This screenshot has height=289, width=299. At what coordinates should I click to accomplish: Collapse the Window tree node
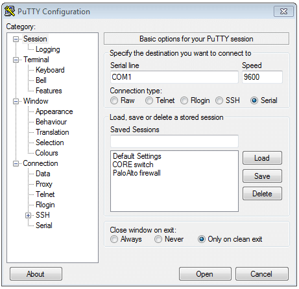tap(16, 101)
